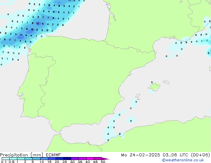The height and width of the screenshot is (163, 211).
Task: Click the legend label '30'
Action: click(x=72, y=162)
